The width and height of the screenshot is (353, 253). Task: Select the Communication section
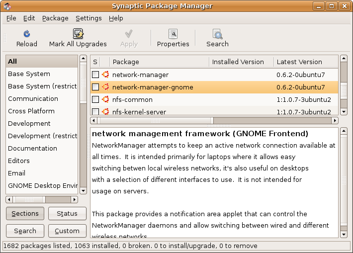pos(42,98)
